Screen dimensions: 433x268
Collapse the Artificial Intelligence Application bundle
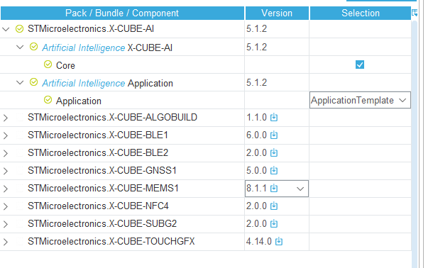click(20, 82)
